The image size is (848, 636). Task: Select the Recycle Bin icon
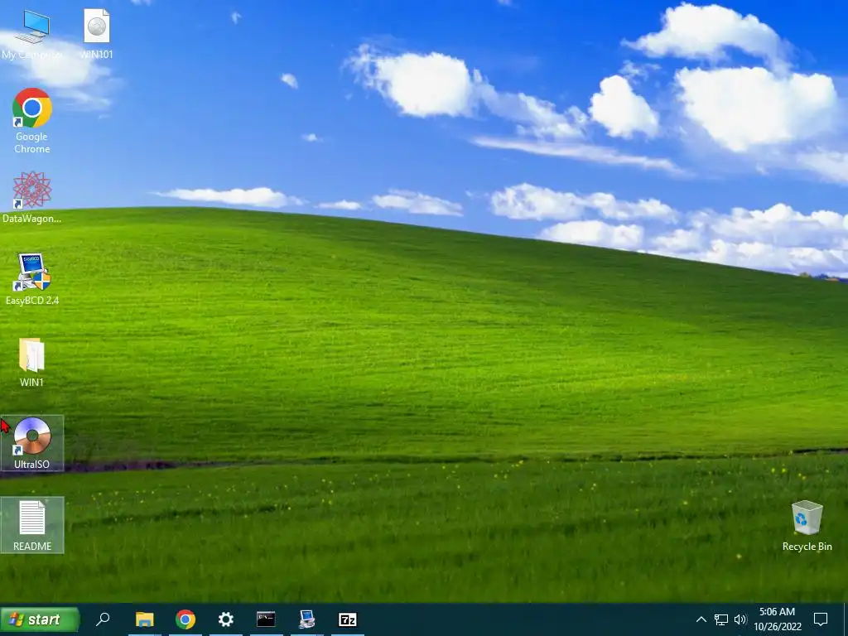807,526
